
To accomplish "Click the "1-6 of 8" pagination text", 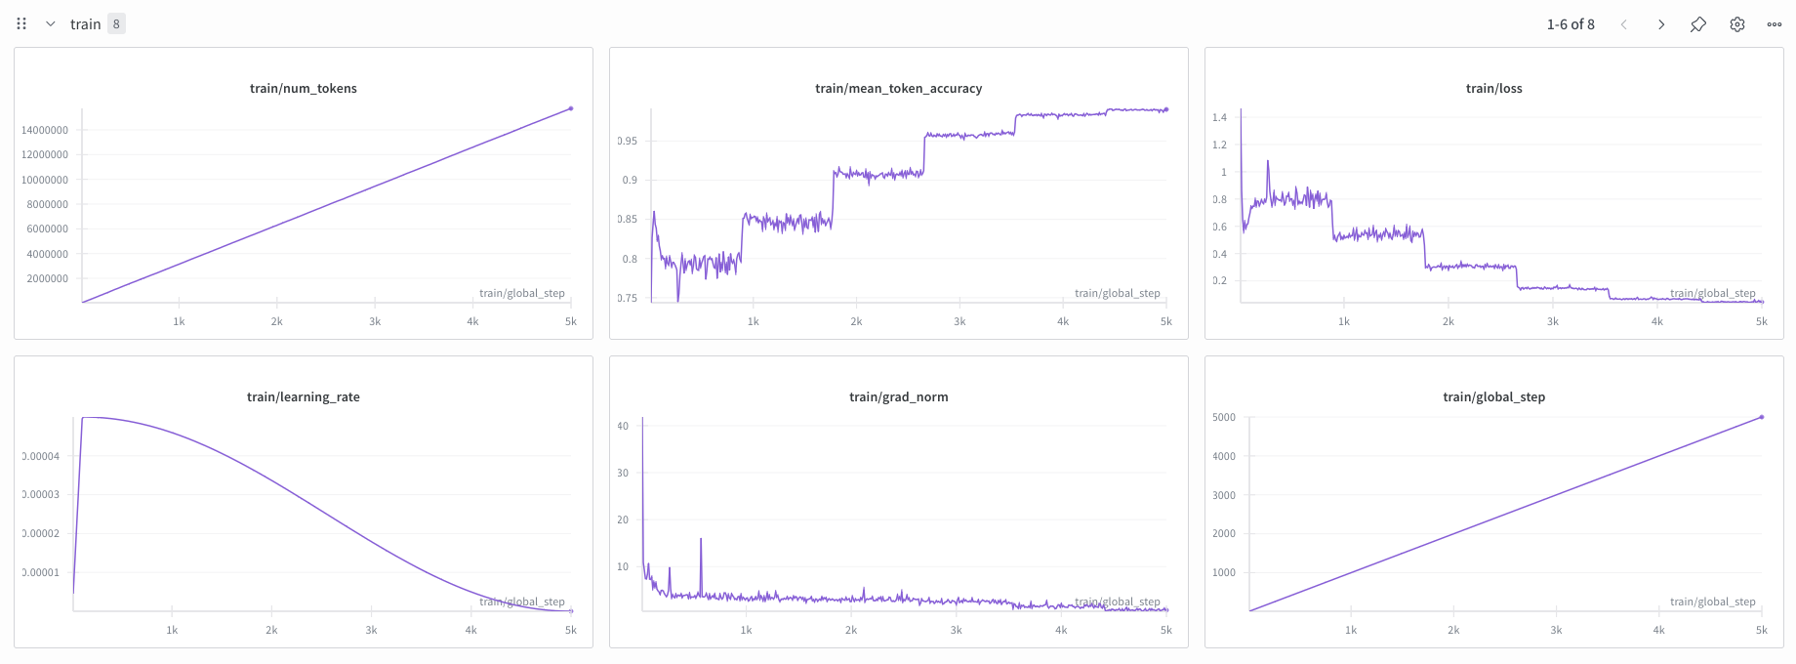I will pyautogui.click(x=1571, y=23).
